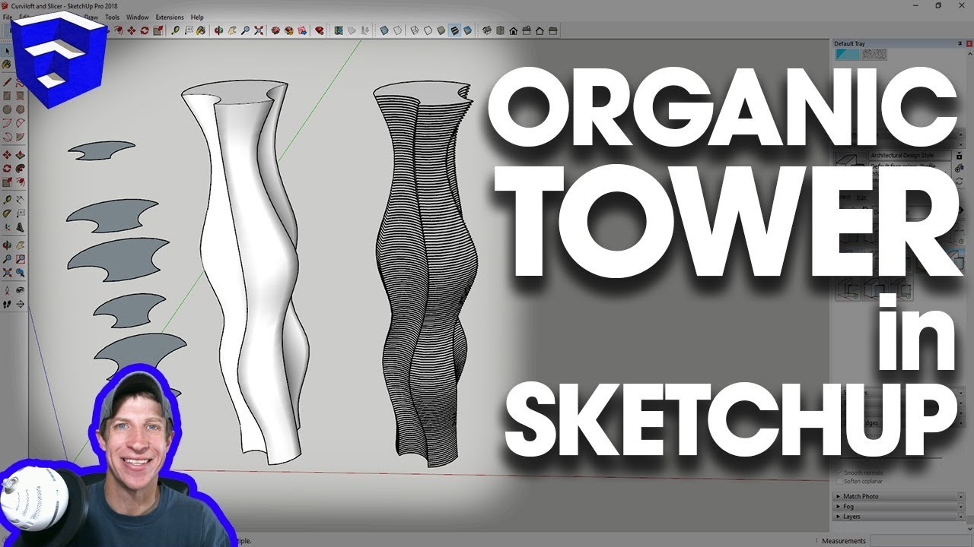Select the Pie tool
The width and height of the screenshot is (974, 547).
21,138
